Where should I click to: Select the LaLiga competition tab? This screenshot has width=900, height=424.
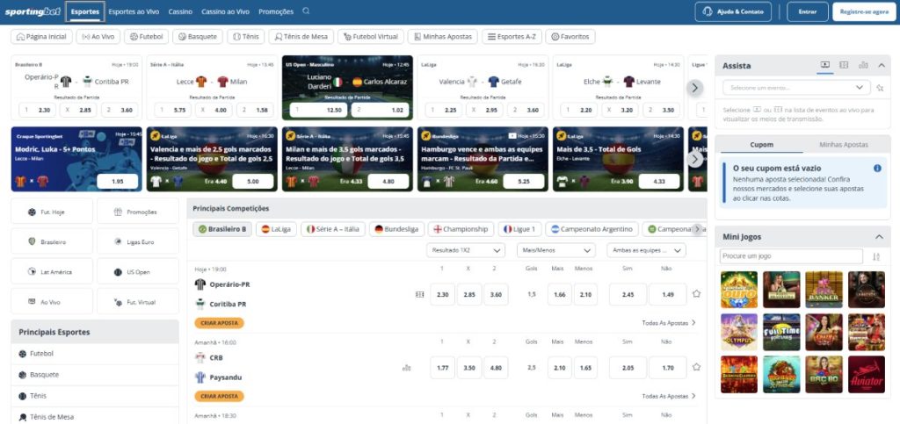tap(276, 229)
